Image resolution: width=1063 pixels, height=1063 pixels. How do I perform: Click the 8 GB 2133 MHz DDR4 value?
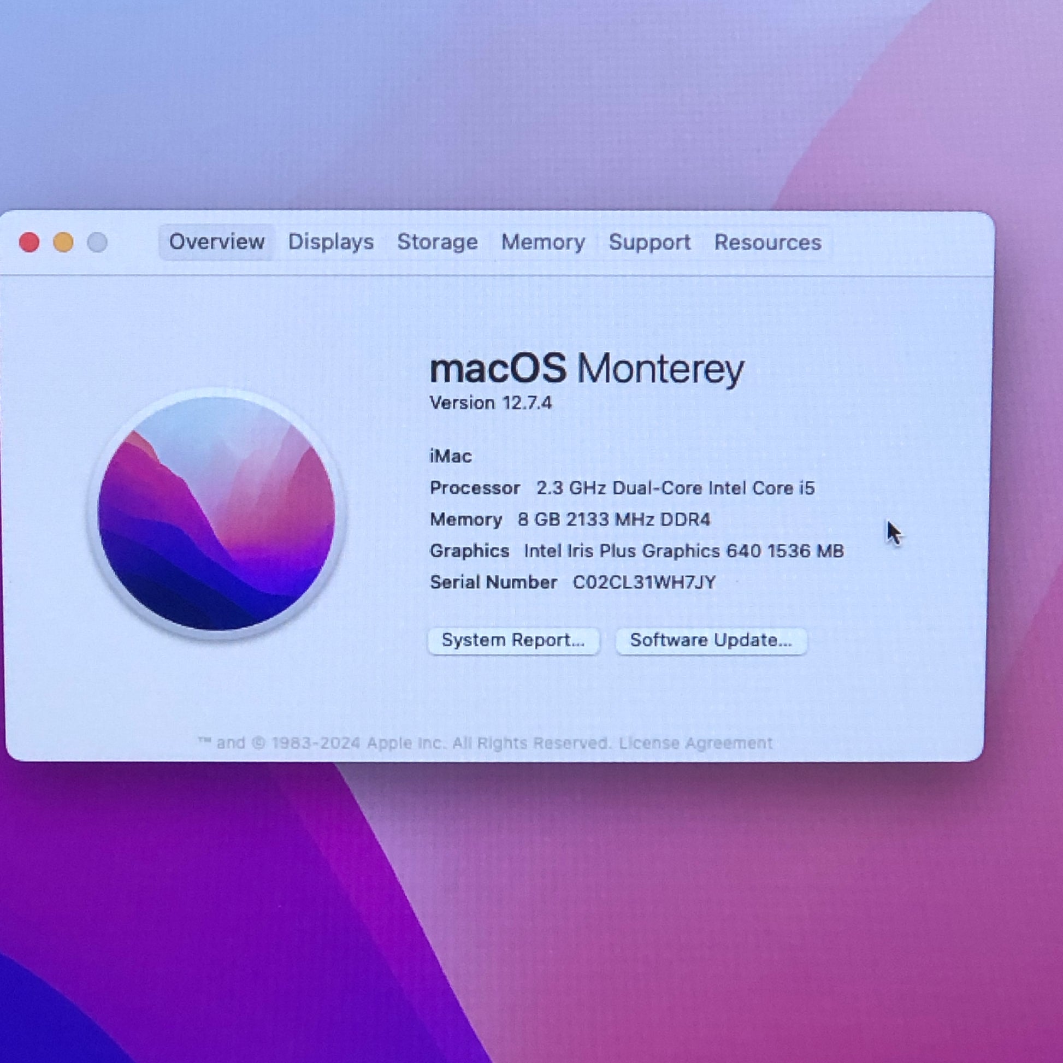click(614, 519)
